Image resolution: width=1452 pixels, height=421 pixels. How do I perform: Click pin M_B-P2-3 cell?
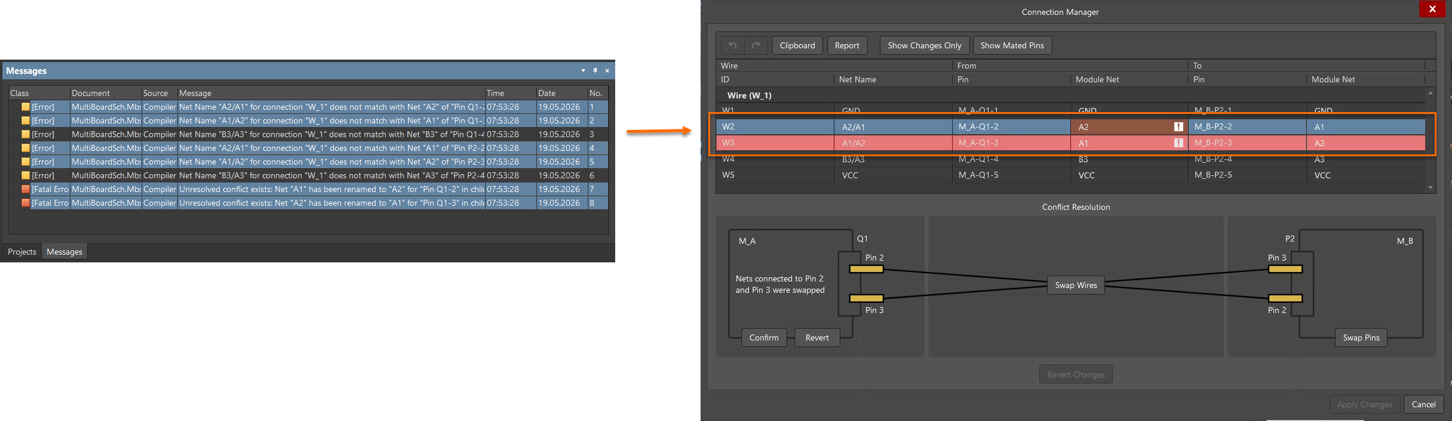click(x=1247, y=143)
